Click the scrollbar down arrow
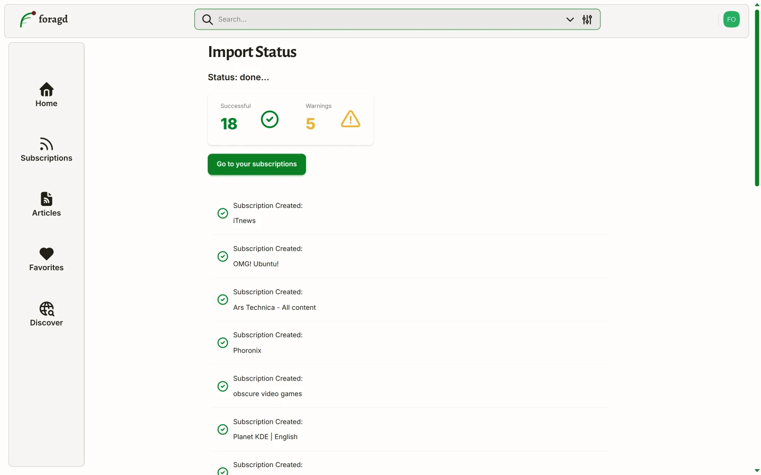Image resolution: width=761 pixels, height=475 pixels. [757, 470]
